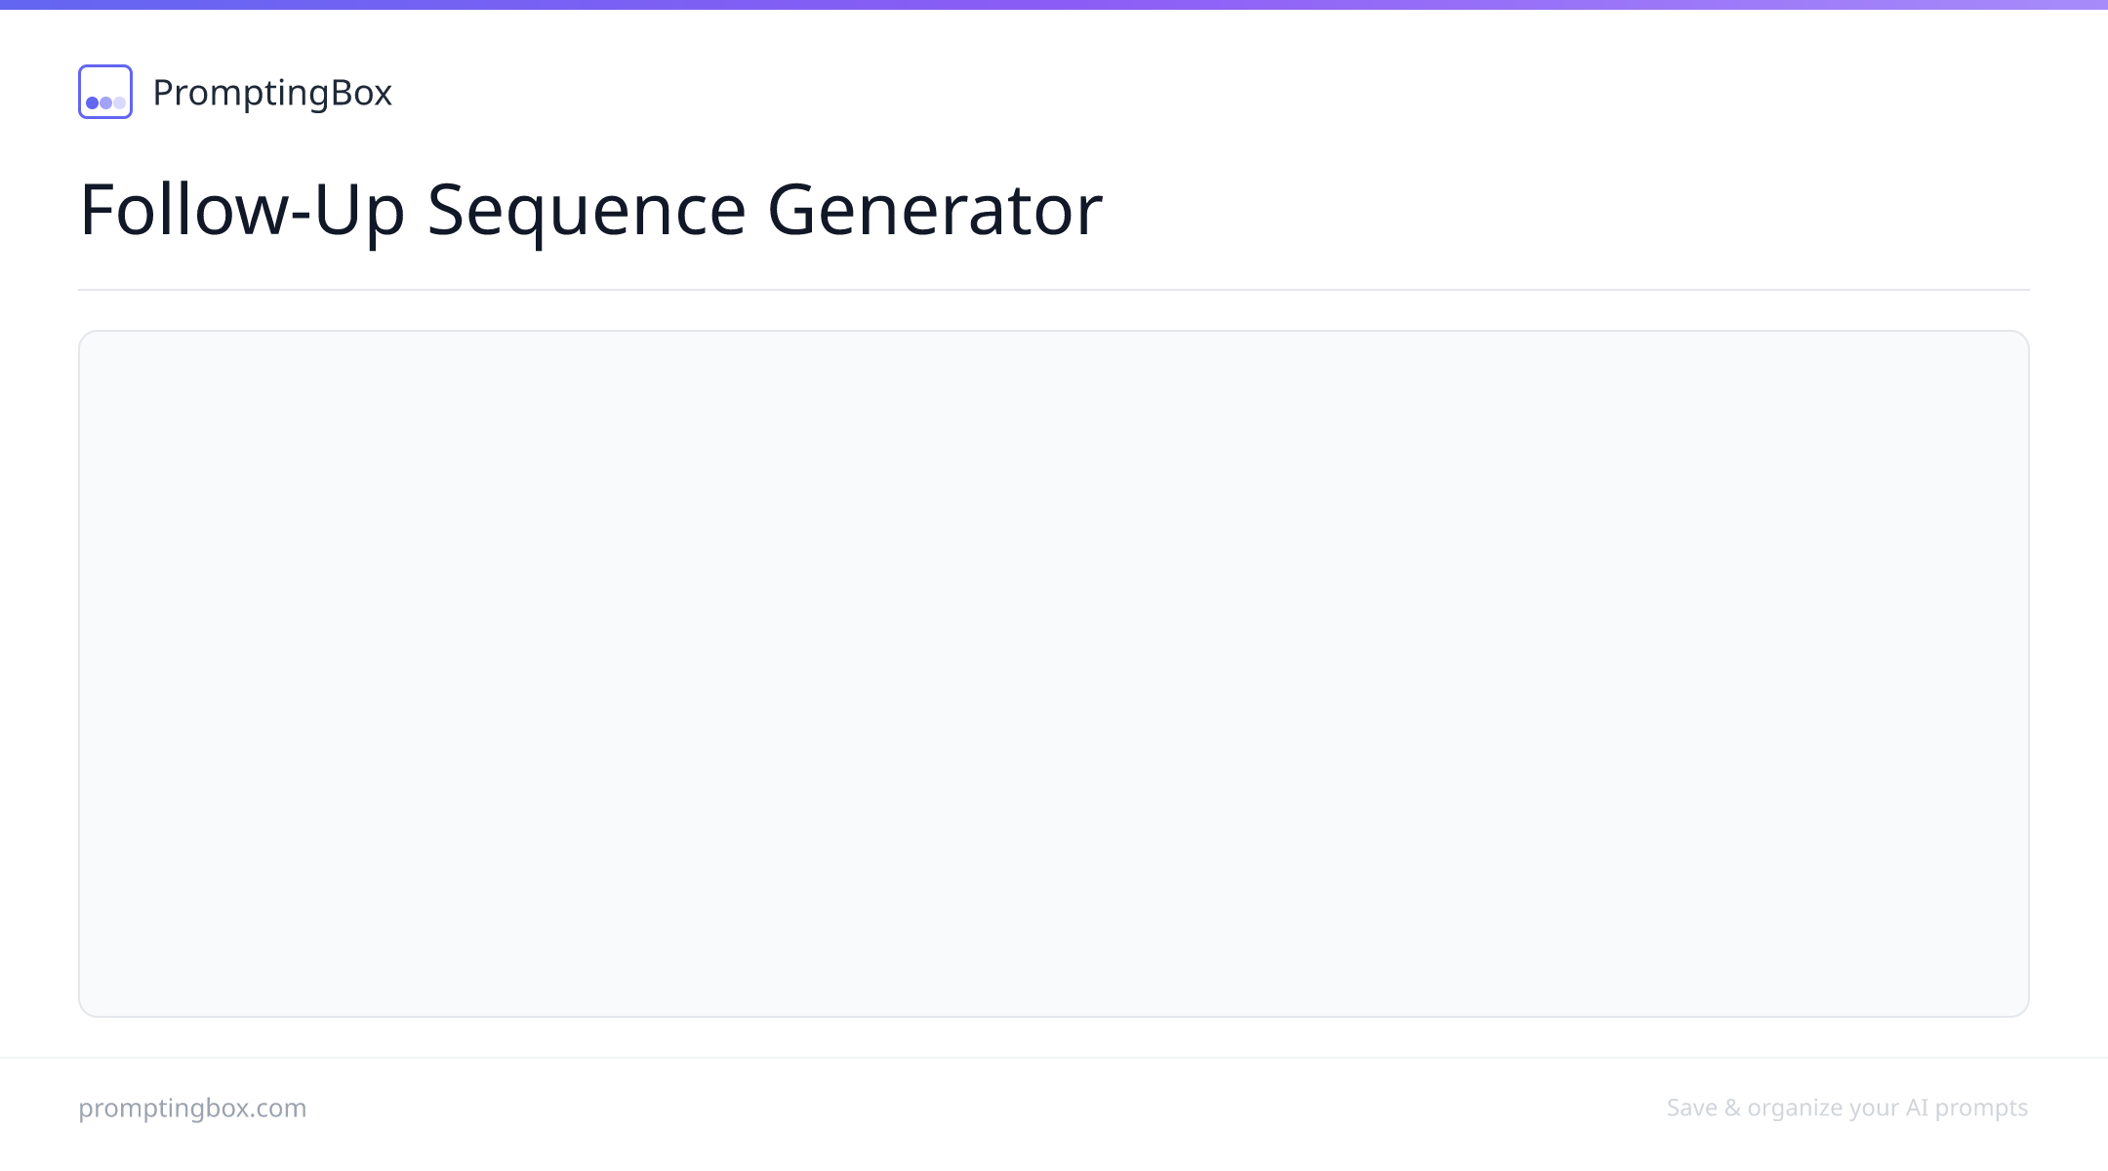Click the purple gradient bar at the top

coord(1054,5)
